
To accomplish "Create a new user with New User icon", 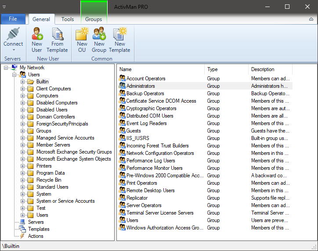I will pos(37,33).
